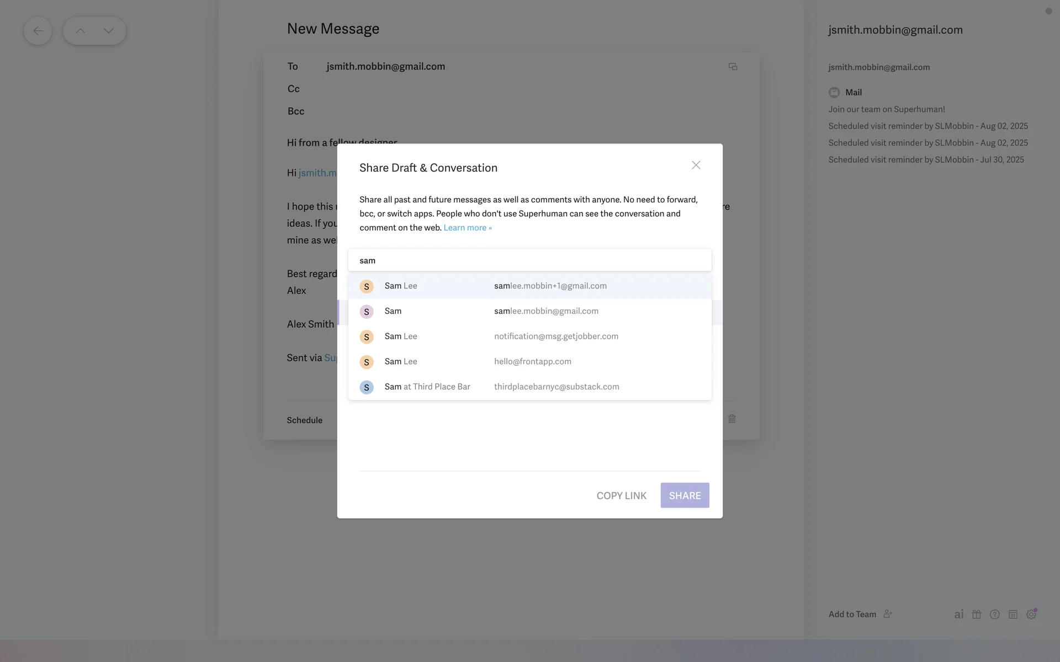Screen dimensions: 1060x662
Task: Choose Sam at Third Place Bar contact
Action: point(529,387)
